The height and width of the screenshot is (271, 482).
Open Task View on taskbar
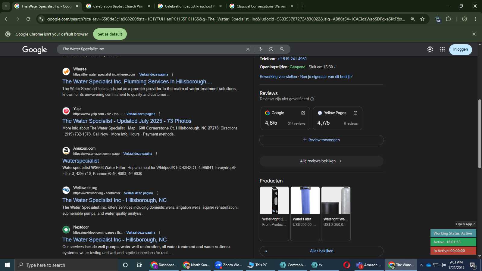[139, 265]
